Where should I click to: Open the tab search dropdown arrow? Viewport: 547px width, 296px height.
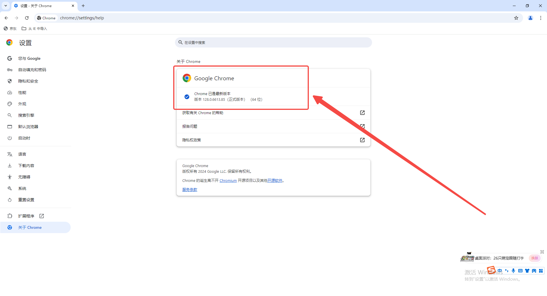click(6, 6)
